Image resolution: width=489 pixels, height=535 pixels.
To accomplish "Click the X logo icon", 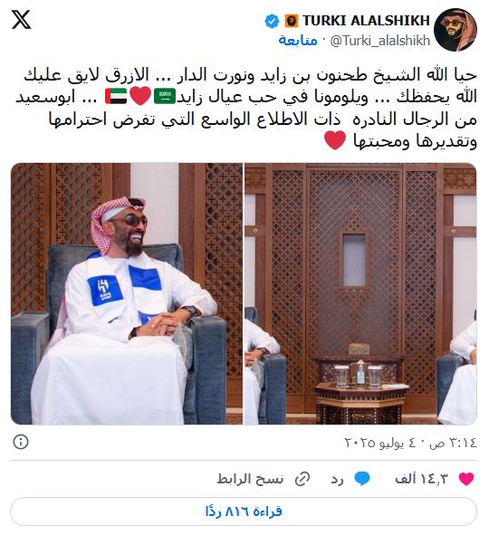I will tap(22, 19).
